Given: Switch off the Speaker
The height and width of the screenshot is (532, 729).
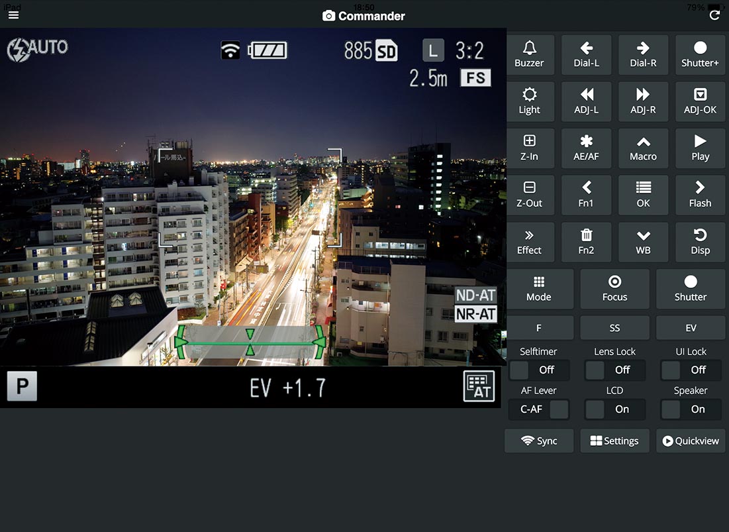Looking at the screenshot, I should (x=691, y=409).
